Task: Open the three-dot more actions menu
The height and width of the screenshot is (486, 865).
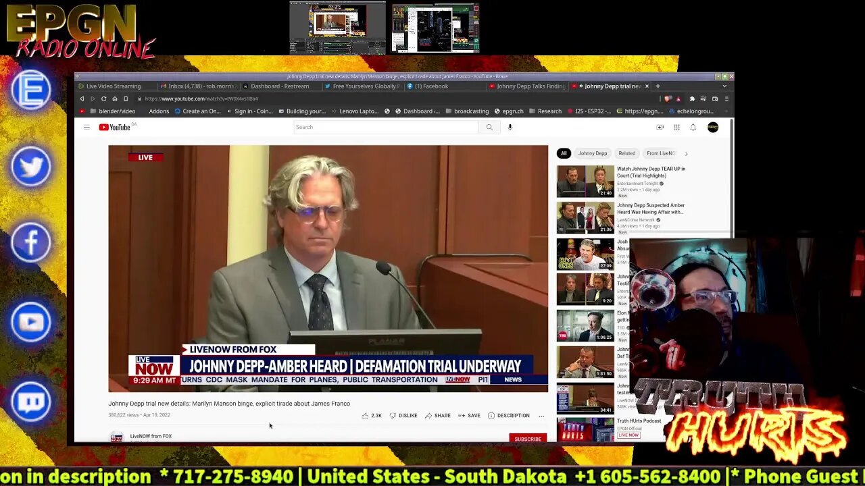Action: 541,416
